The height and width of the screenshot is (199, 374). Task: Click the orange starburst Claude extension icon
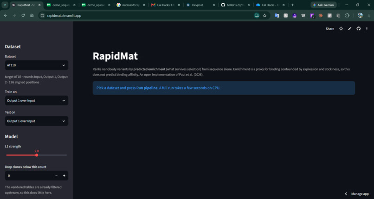tap(321, 15)
